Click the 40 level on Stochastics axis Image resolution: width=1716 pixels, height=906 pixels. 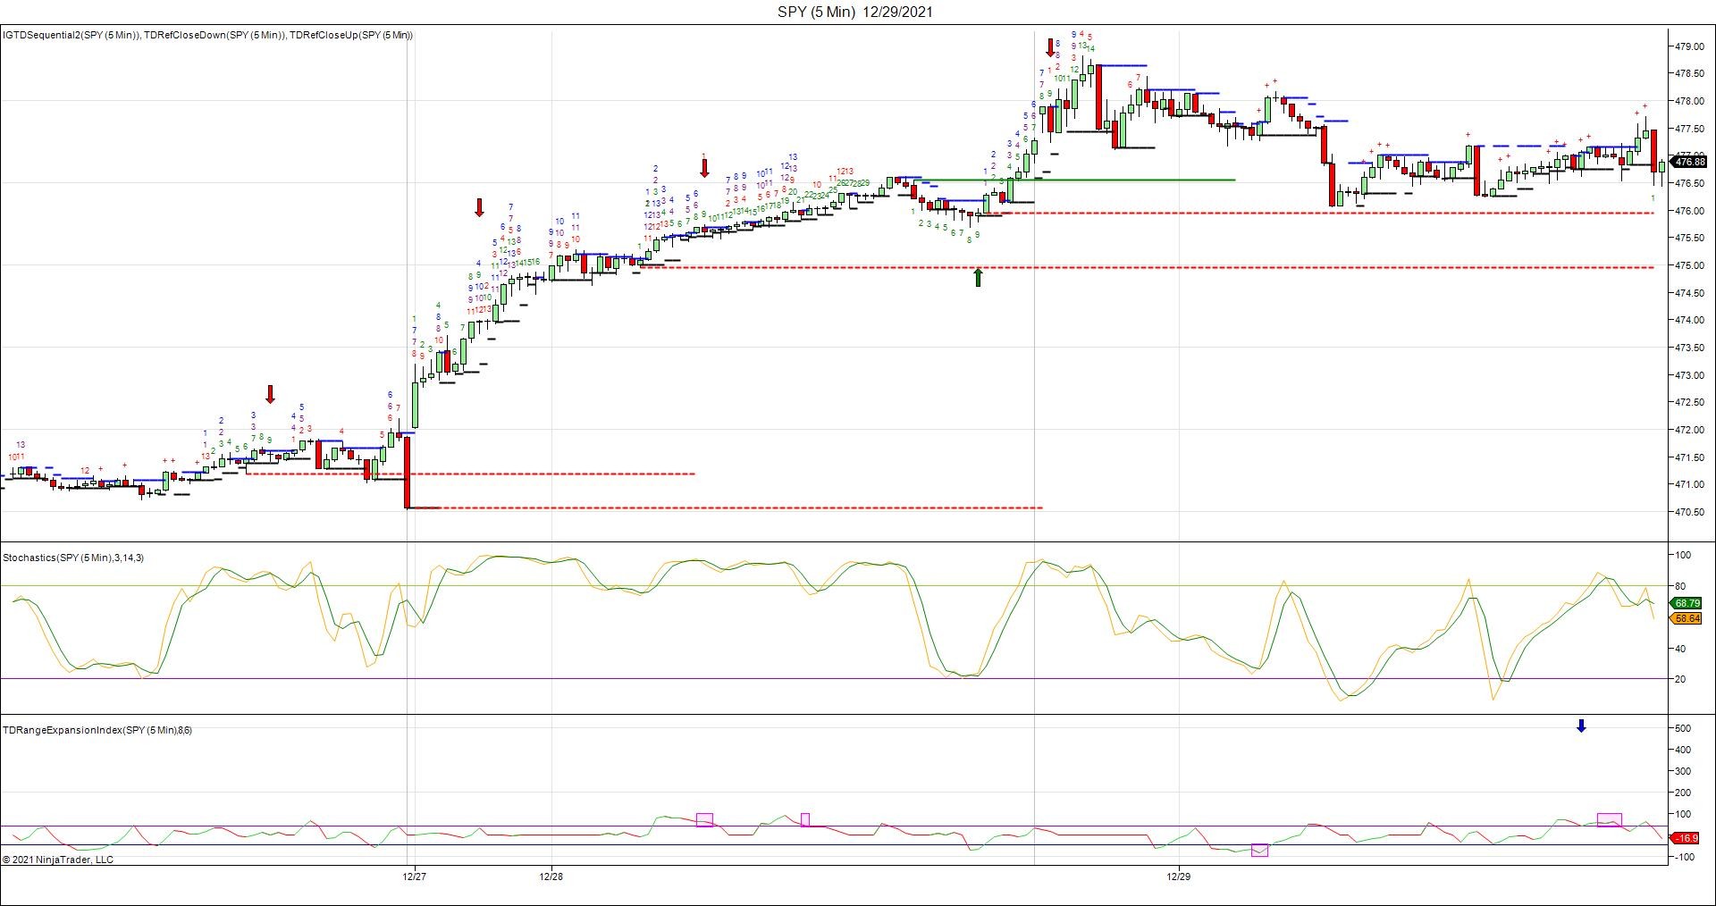click(x=1680, y=649)
